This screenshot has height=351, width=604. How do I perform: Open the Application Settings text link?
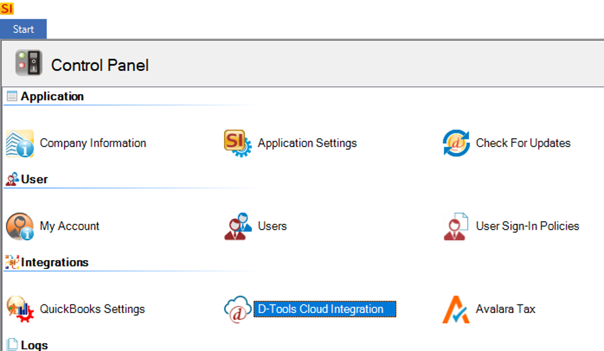point(307,143)
